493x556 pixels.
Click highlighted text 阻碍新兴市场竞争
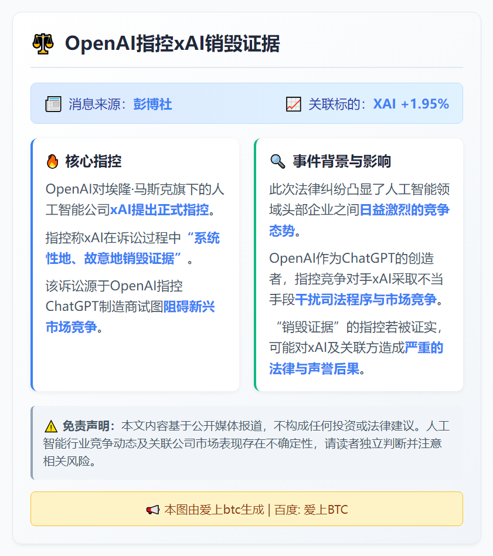(x=130, y=317)
